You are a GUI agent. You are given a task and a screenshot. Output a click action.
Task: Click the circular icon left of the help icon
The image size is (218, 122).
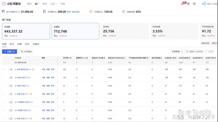point(188,4)
